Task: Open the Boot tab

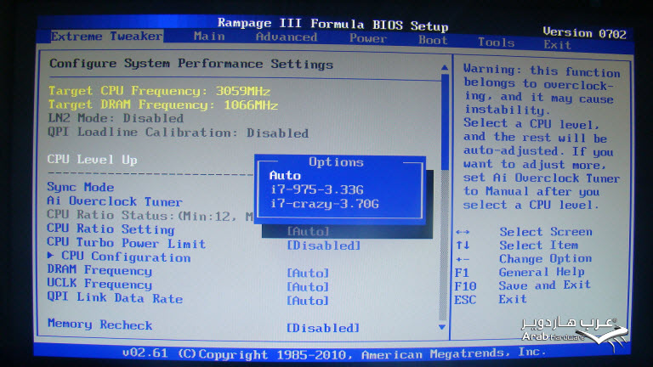Action: 433,40
